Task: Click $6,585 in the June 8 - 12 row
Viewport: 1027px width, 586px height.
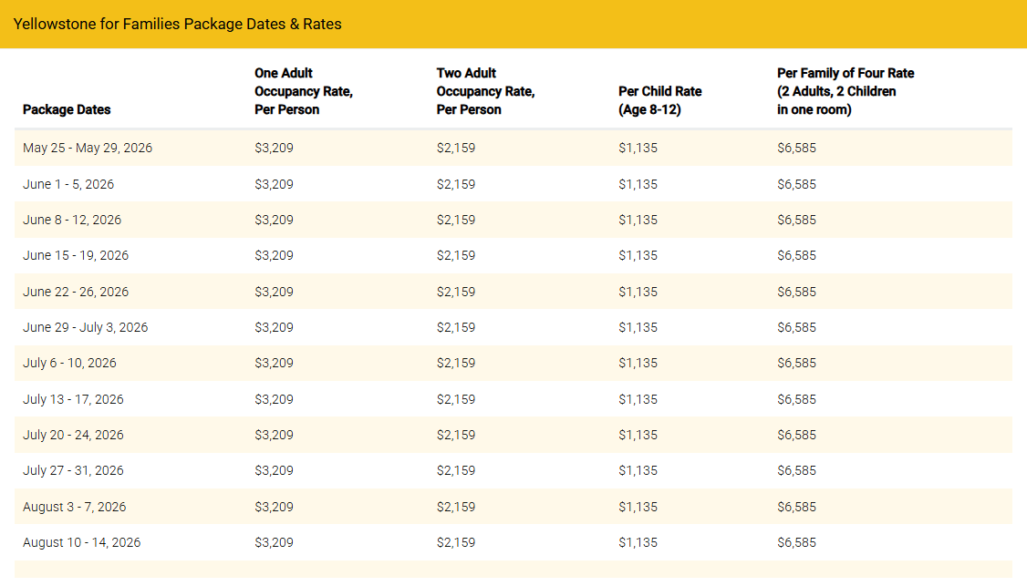Action: 796,220
